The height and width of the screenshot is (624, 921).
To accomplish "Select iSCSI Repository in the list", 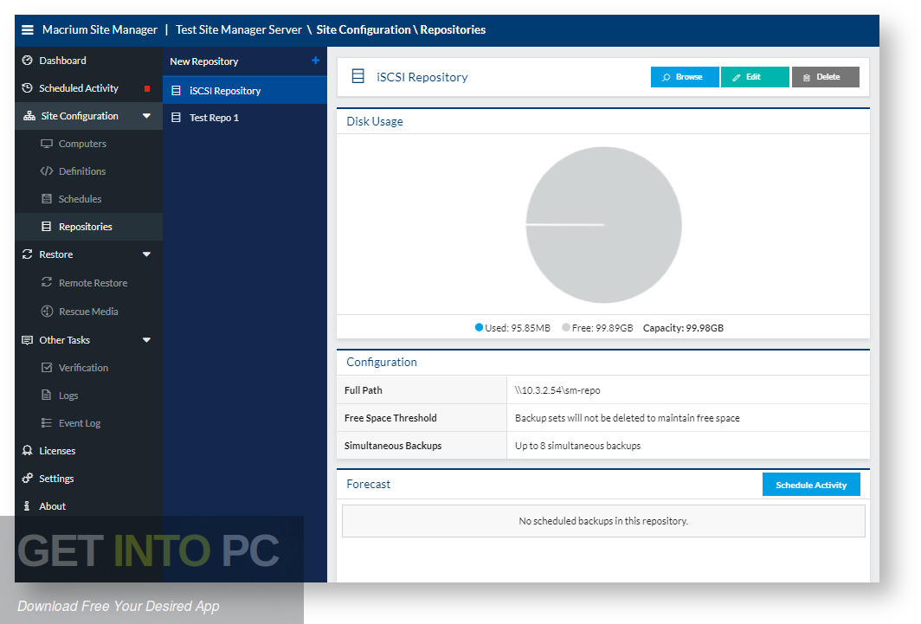I will pyautogui.click(x=244, y=91).
